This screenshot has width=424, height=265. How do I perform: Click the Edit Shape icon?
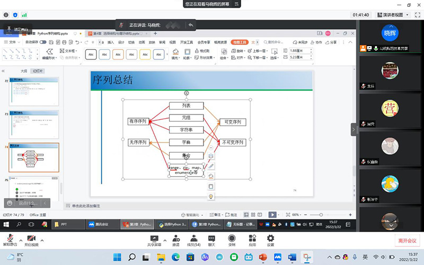point(49,54)
